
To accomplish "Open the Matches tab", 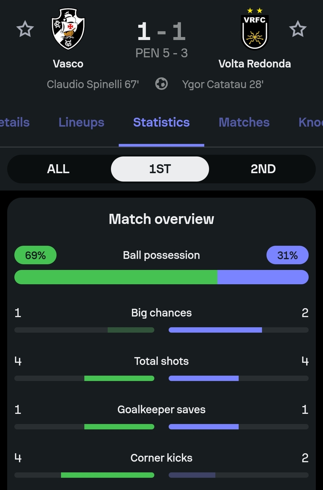I will tap(244, 122).
